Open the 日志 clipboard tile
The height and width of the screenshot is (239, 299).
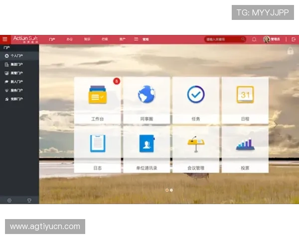[x=98, y=149]
